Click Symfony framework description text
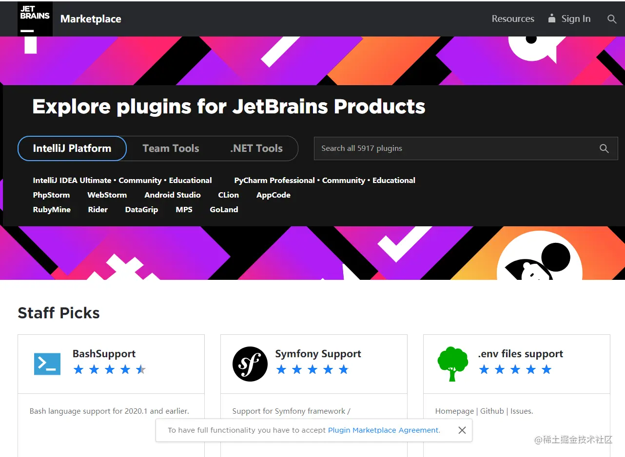625x457 pixels. click(292, 411)
